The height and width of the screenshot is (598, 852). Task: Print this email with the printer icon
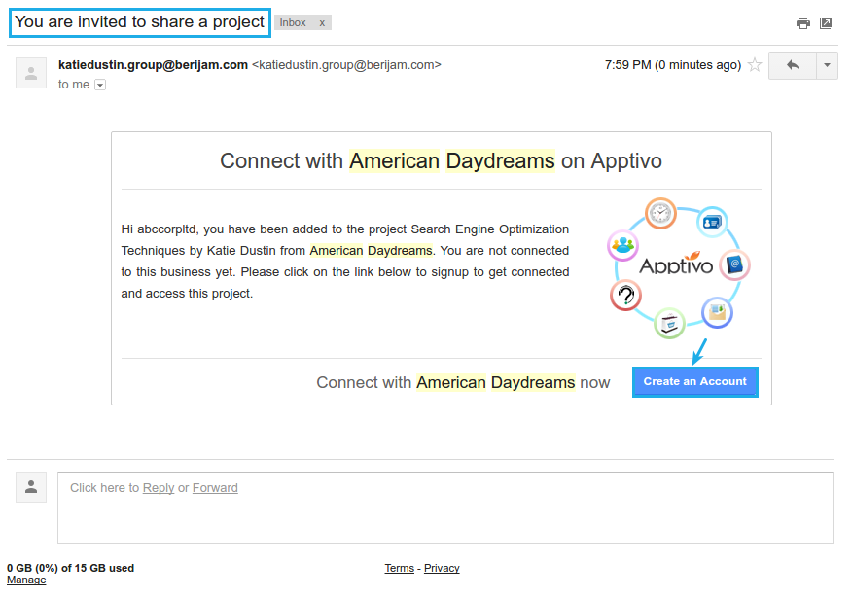point(802,23)
